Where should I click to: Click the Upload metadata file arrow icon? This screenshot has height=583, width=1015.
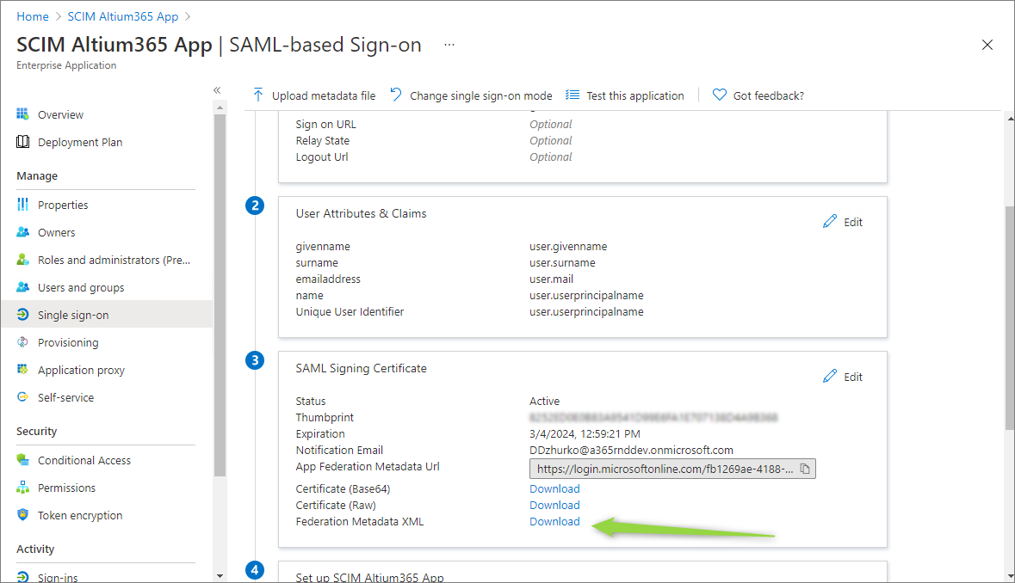pyautogui.click(x=257, y=95)
